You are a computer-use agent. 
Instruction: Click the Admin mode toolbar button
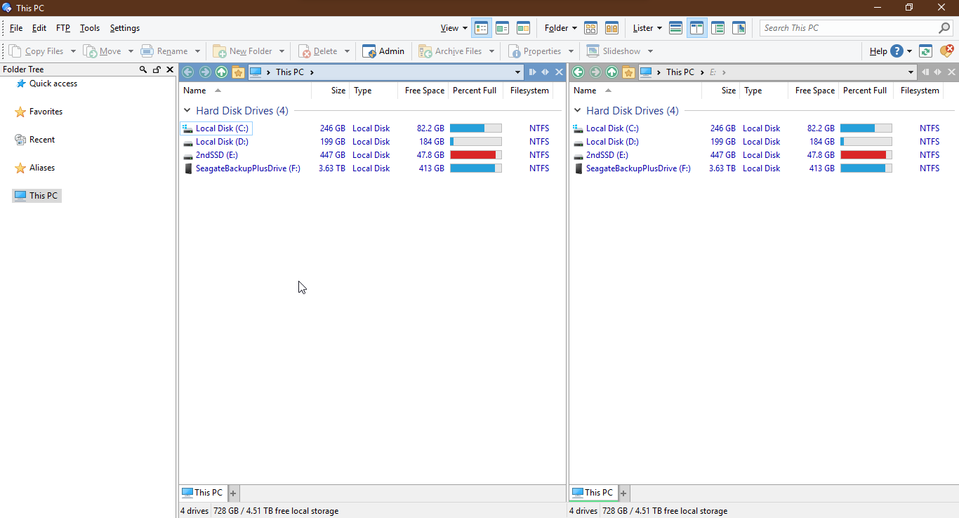click(x=383, y=51)
